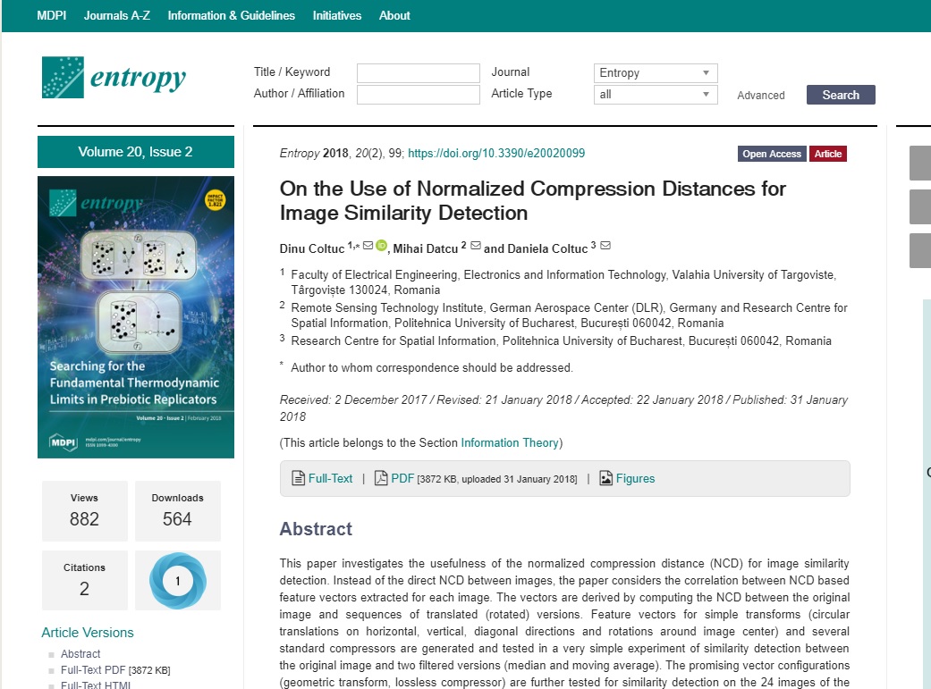Open Journals A-Z menu

(x=117, y=15)
